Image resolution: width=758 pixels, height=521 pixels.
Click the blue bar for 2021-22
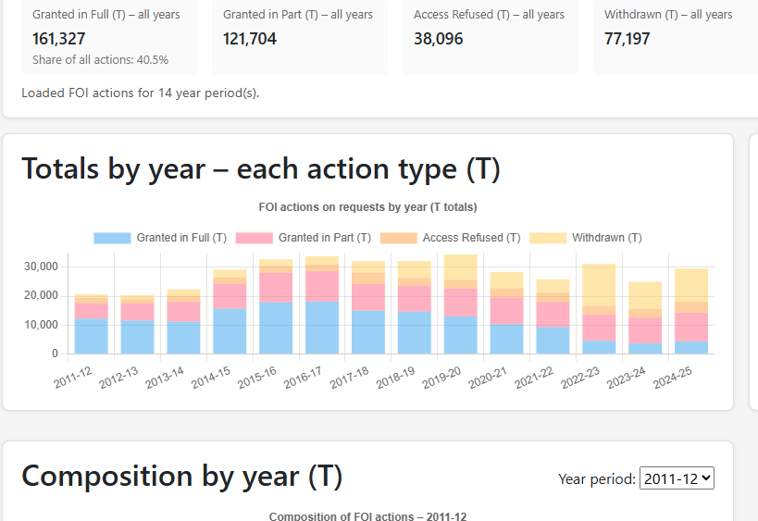pyautogui.click(x=553, y=341)
